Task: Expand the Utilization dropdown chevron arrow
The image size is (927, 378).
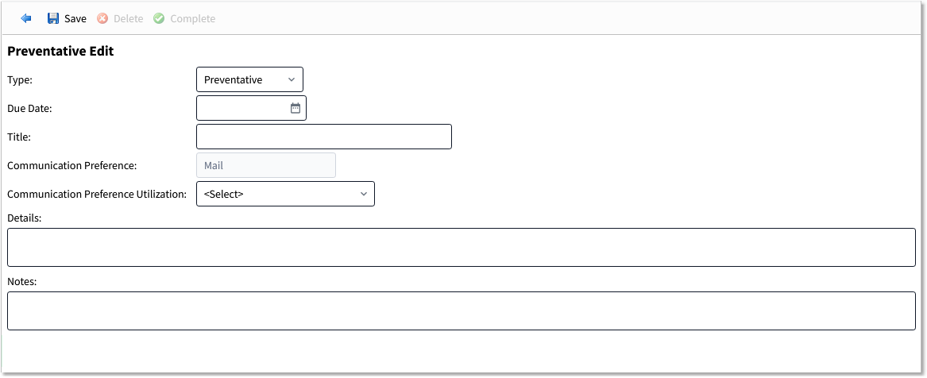Action: click(364, 194)
